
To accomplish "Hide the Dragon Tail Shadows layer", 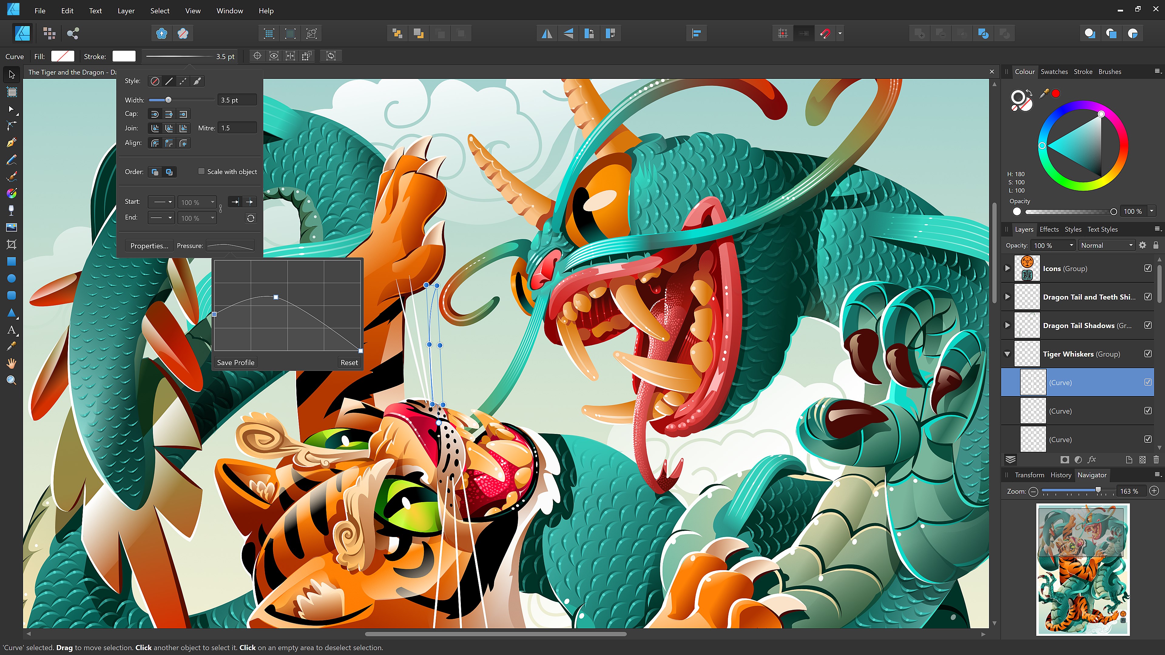I will pyautogui.click(x=1148, y=325).
